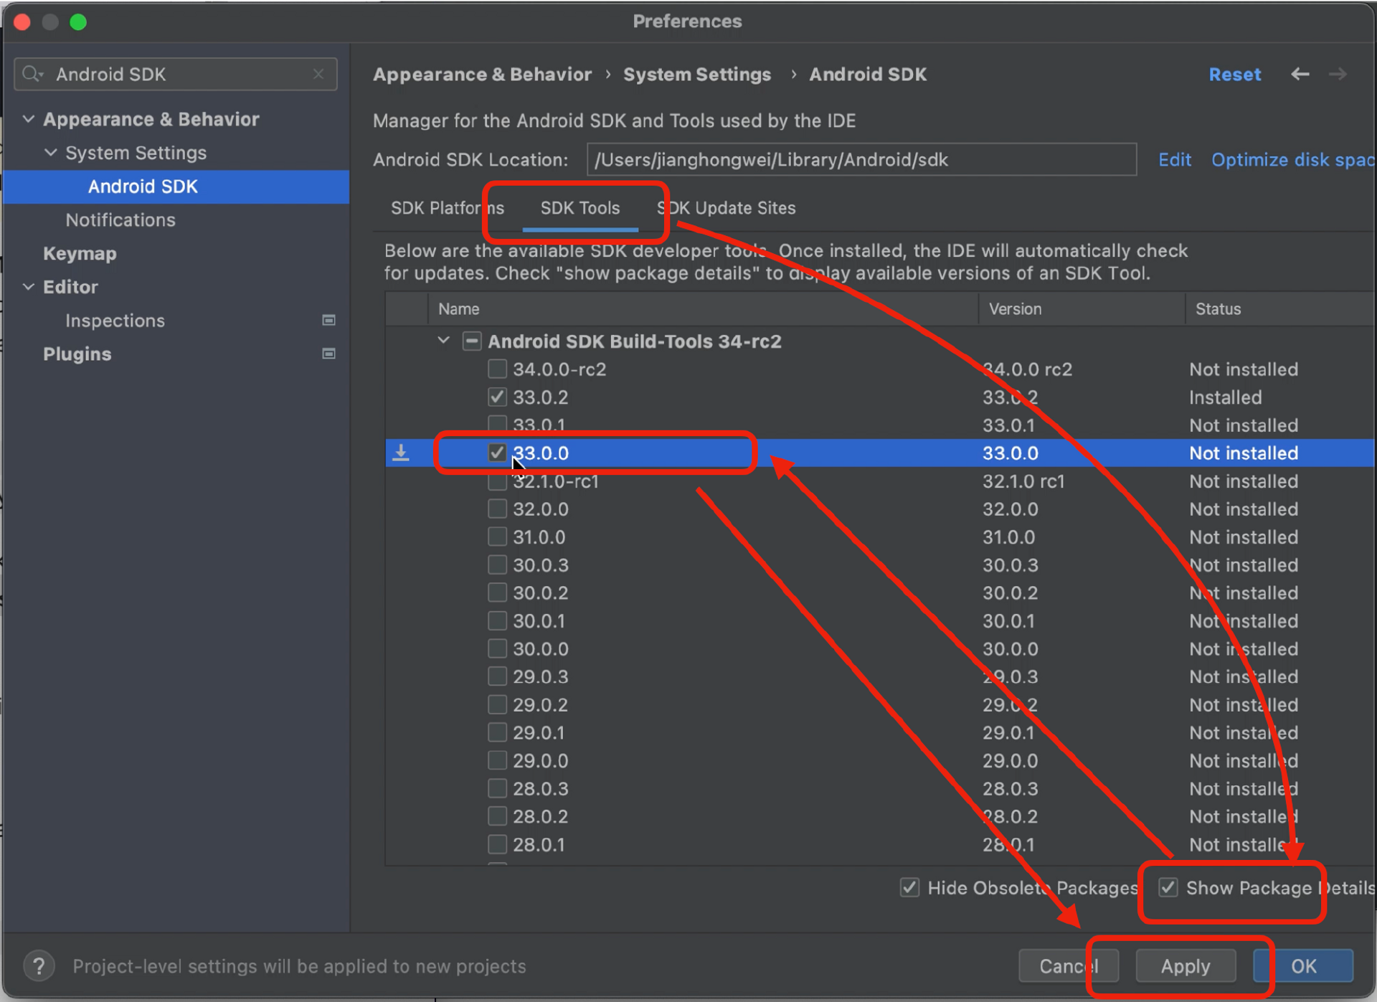The image size is (1377, 1002).
Task: Go forward with the right arrow
Action: pos(1338,74)
